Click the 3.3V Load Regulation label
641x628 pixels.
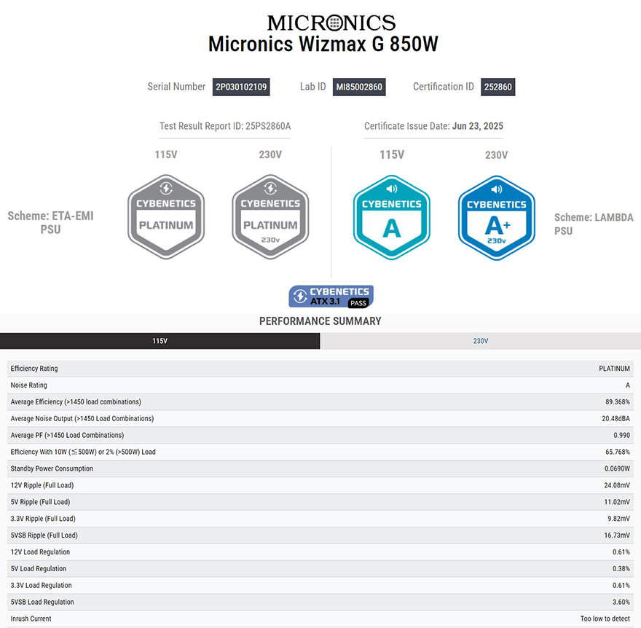41,586
